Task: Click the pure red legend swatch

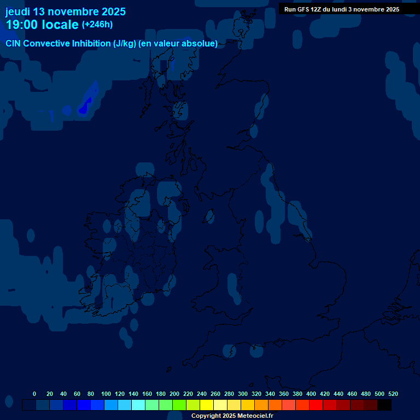Action: tap(316, 405)
